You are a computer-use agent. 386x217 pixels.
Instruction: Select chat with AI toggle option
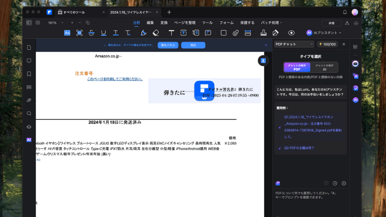(x=324, y=68)
